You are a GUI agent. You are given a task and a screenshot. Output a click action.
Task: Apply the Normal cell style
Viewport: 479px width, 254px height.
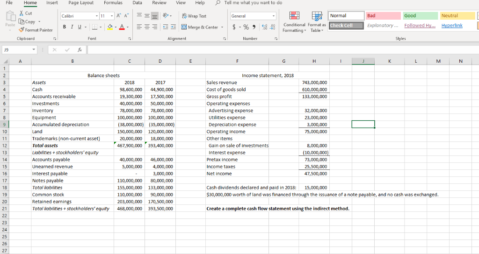coord(346,15)
